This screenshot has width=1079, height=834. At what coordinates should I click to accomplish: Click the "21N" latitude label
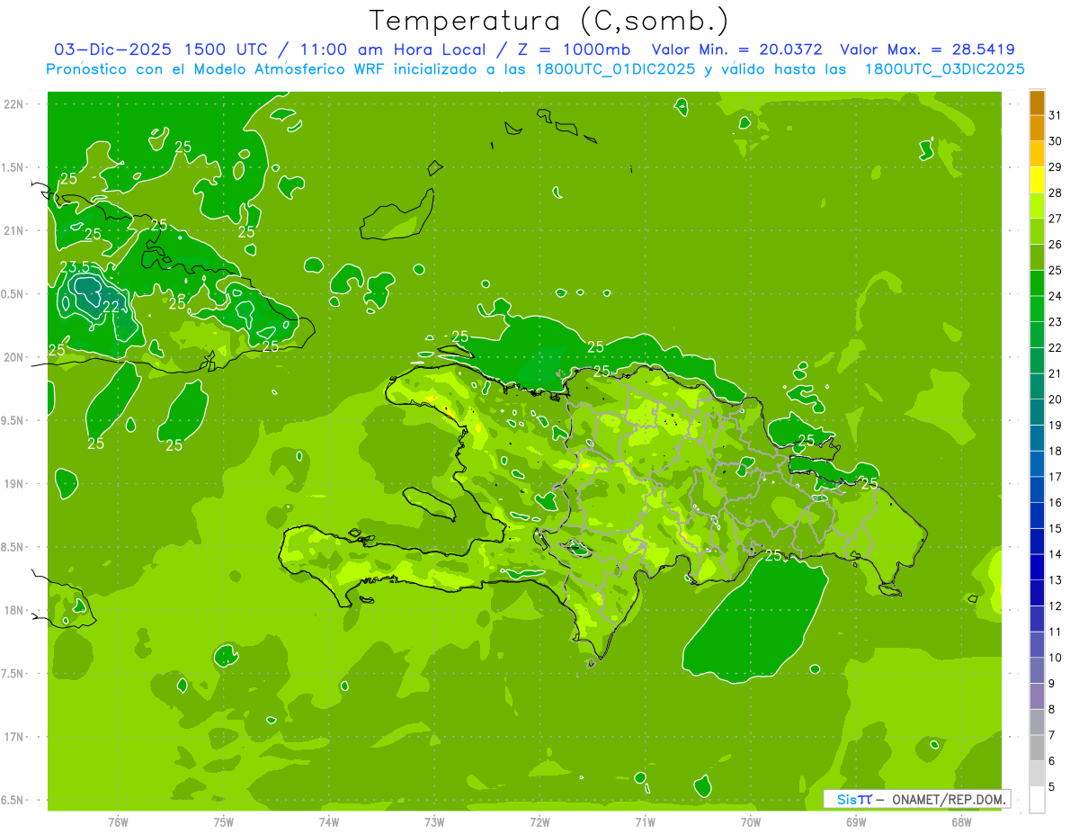pos(13,231)
